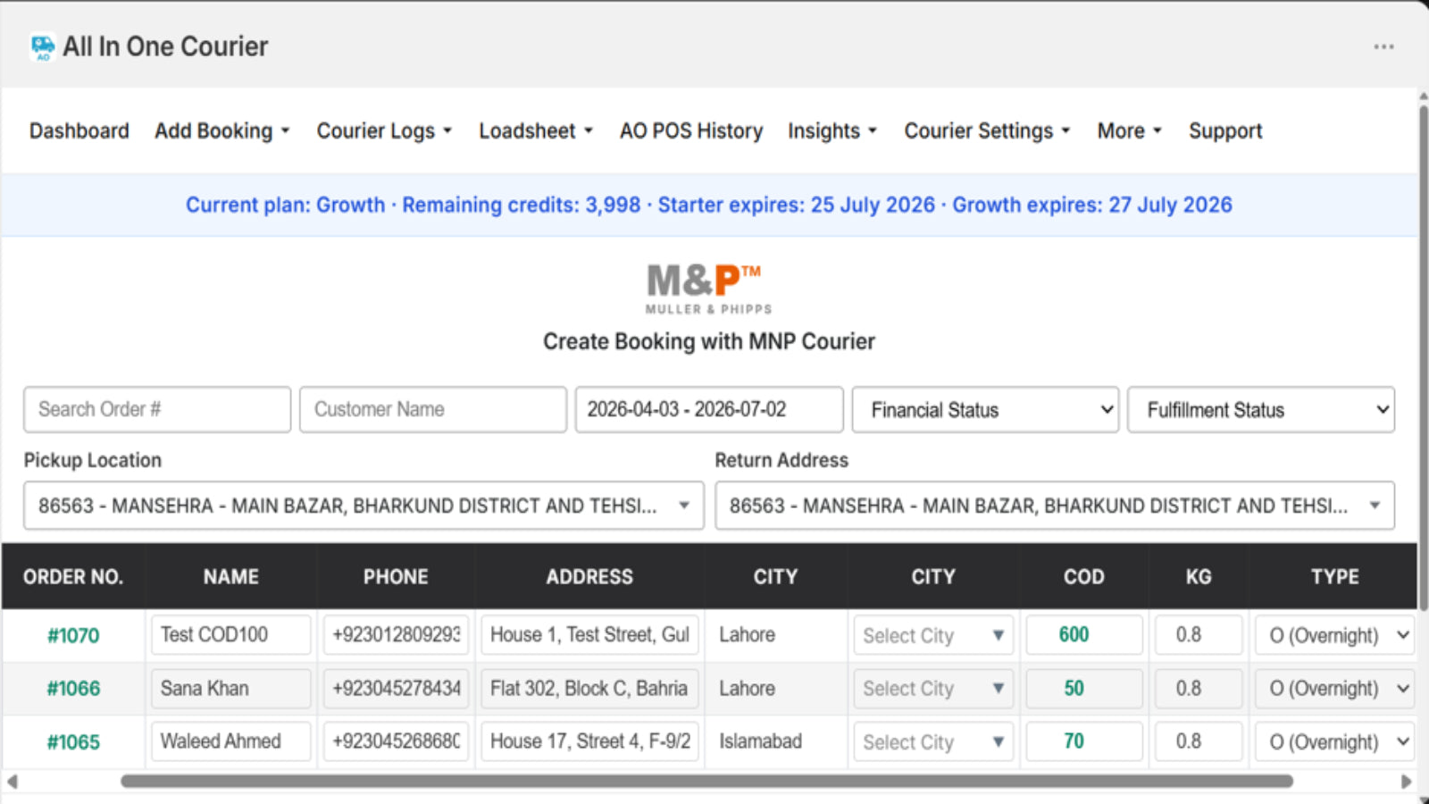
Task: Open order #1070 link
Action: point(73,636)
